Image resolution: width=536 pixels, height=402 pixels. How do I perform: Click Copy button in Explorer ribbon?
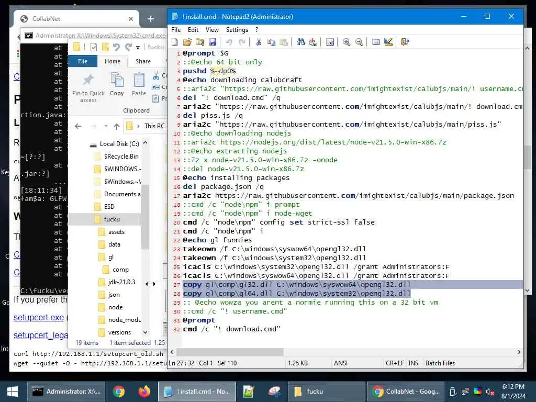click(117, 84)
